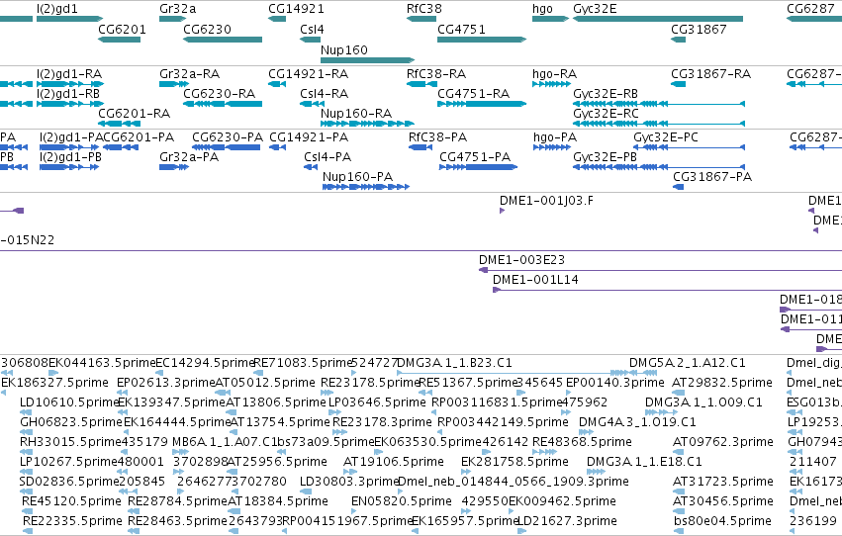Open the Gr32a-RA transcript
Screen dimensions: 842x536
(x=190, y=73)
